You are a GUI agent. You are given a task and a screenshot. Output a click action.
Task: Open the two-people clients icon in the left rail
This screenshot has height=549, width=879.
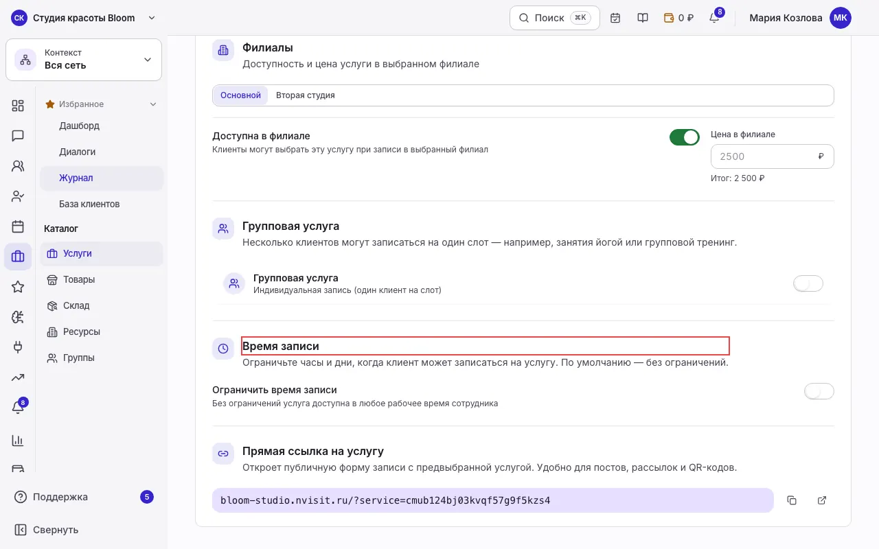pos(18,166)
